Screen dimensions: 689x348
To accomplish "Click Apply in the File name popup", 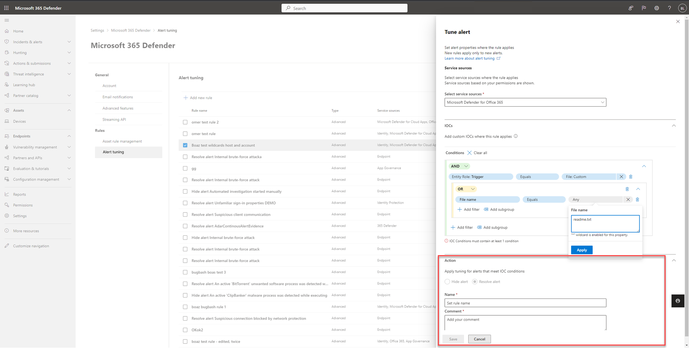I will [x=582, y=250].
